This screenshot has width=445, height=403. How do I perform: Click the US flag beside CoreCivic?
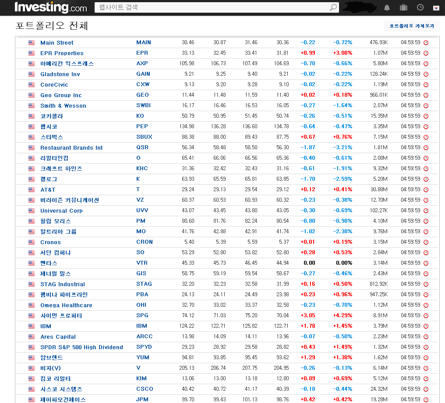coord(32,84)
